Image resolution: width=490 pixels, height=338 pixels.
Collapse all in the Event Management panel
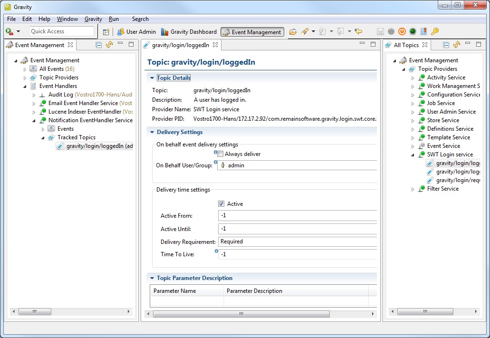[x=99, y=45]
